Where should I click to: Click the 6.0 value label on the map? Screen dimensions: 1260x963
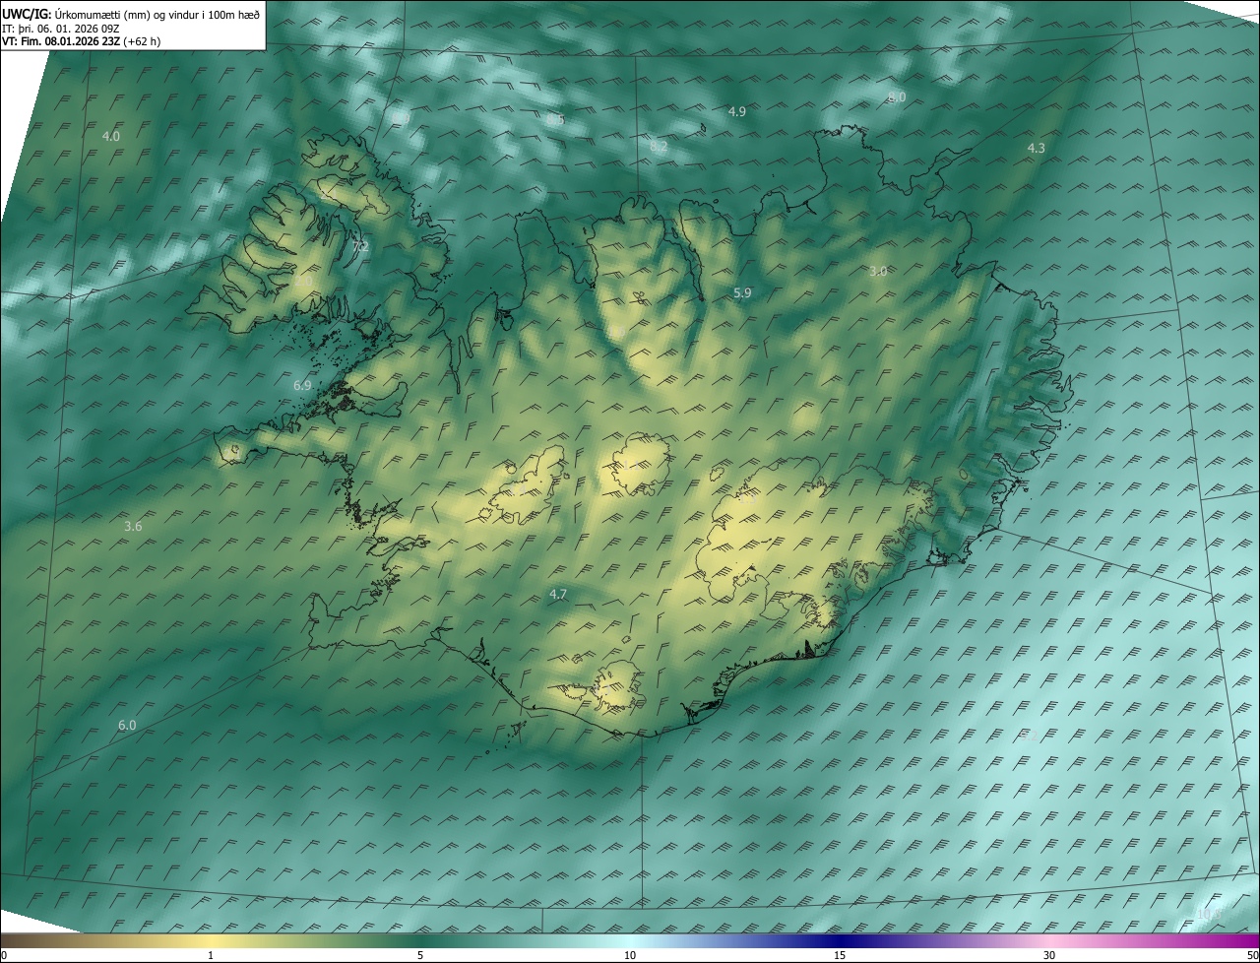127,726
